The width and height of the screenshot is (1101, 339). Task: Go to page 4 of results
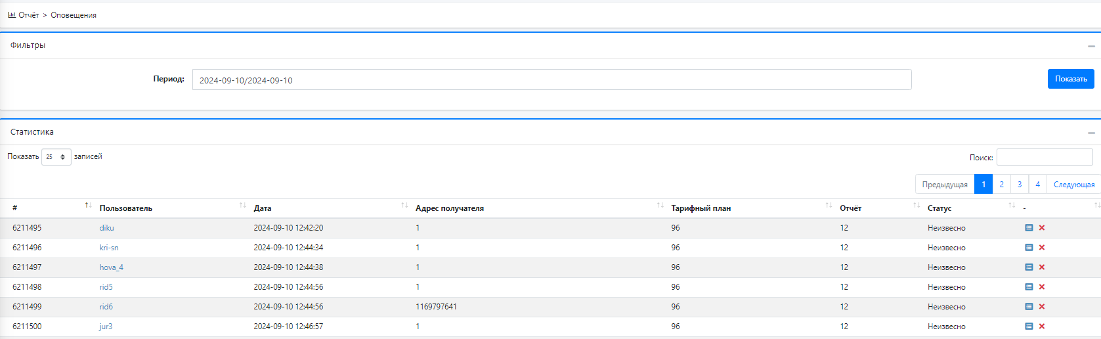point(1037,185)
